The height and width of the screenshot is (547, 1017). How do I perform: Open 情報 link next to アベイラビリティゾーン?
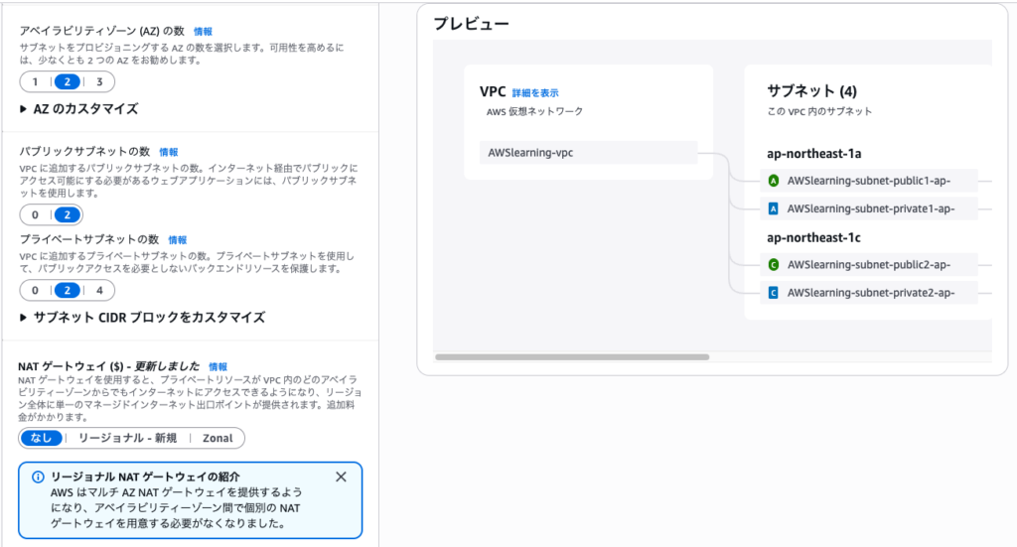tap(203, 32)
